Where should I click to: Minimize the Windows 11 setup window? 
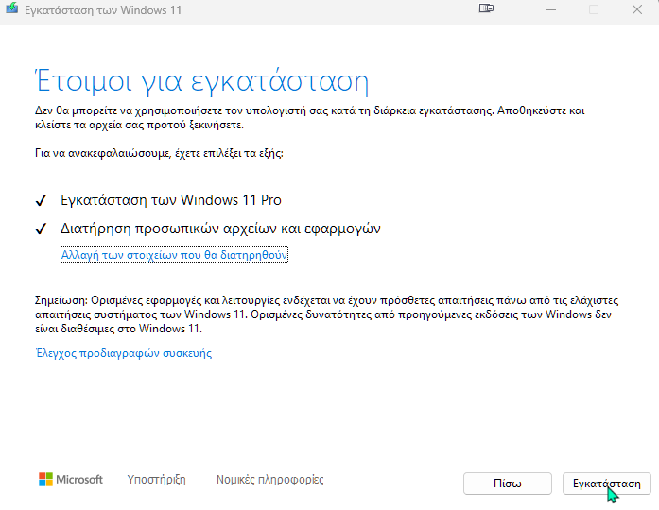coord(551,9)
